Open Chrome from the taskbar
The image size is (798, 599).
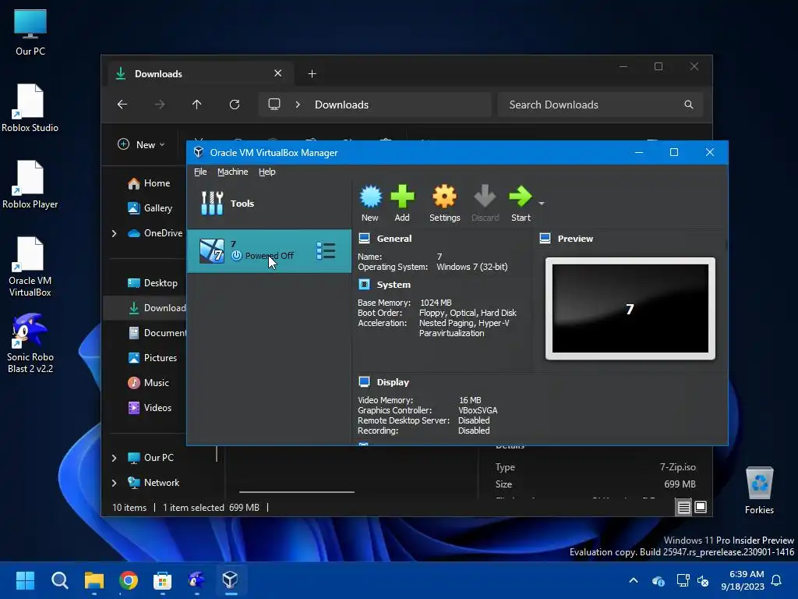tap(129, 580)
